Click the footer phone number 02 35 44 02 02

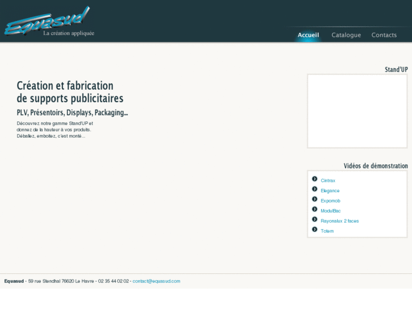(113, 281)
